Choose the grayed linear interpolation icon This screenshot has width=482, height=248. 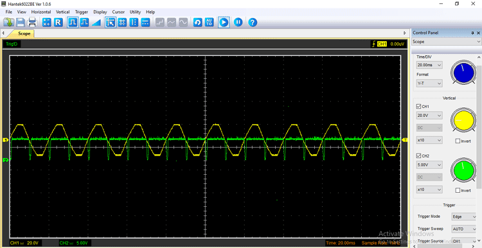pos(172,22)
